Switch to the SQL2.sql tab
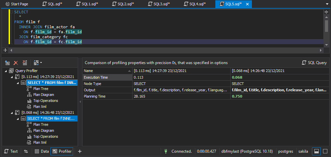The image size is (331, 157). [123, 4]
